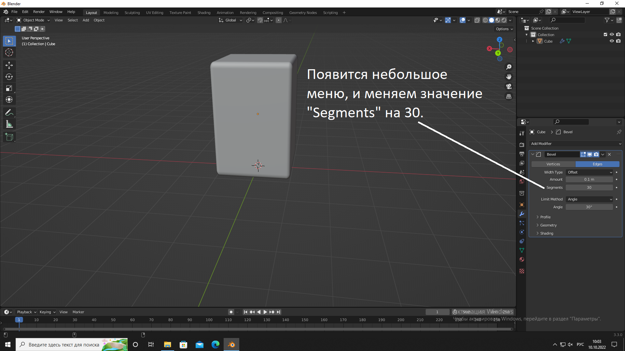Click the Amount 0.1 m field

[x=589, y=179]
